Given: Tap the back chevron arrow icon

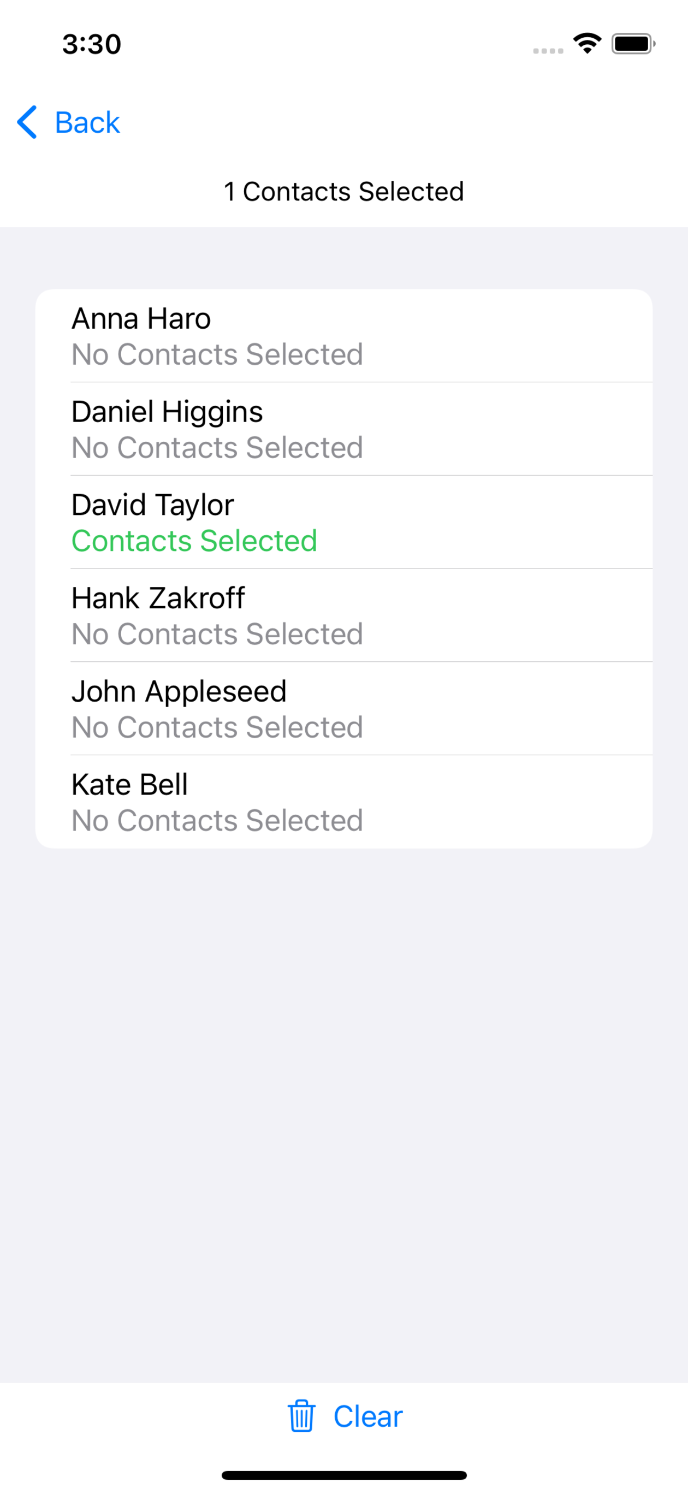Looking at the screenshot, I should coord(27,122).
